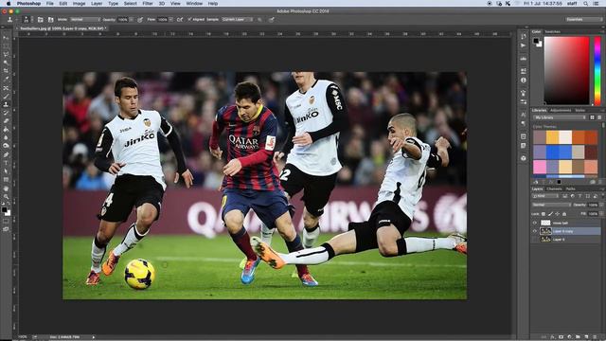Open the Window menu
This screenshot has height=341, width=606.
(194, 4)
